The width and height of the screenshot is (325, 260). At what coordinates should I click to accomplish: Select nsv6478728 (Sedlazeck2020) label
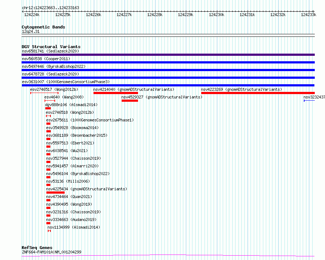pos(50,74)
